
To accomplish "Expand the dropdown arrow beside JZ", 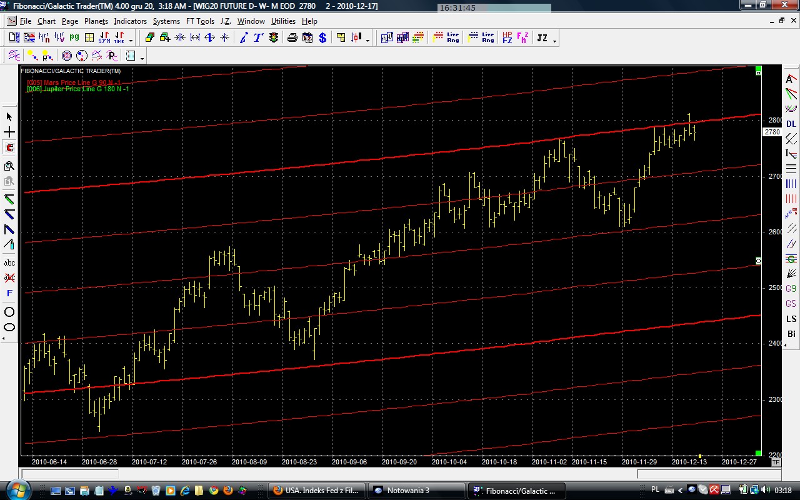I will pyautogui.click(x=554, y=41).
